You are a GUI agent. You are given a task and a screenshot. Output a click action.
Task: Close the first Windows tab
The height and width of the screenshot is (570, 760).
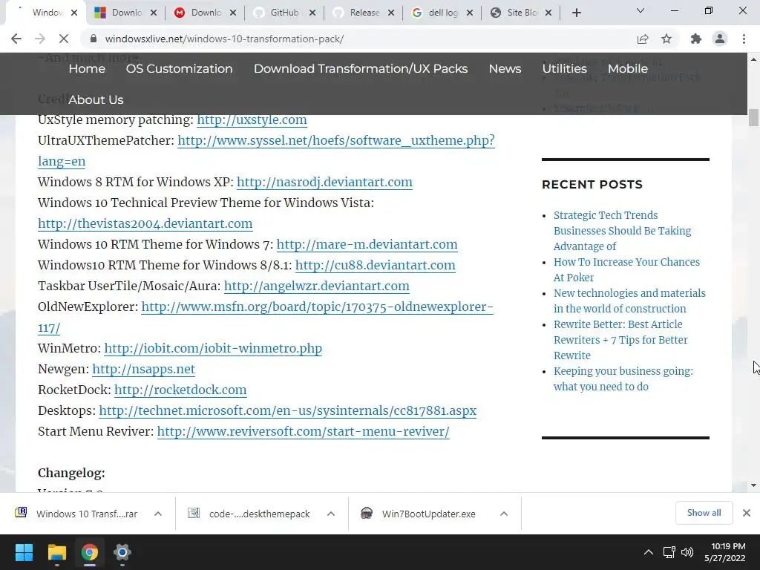pos(74,13)
